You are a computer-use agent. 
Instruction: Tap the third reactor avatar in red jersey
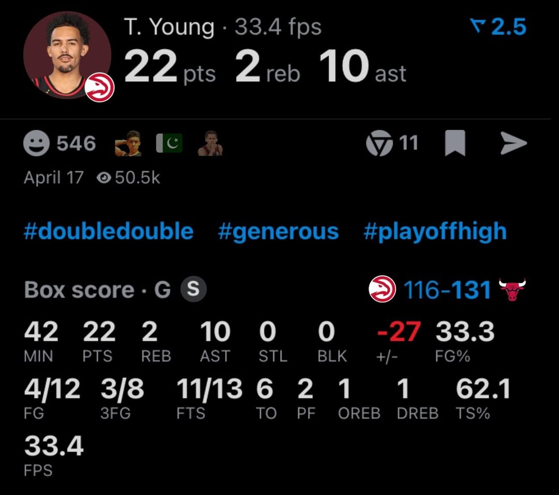tap(210, 143)
